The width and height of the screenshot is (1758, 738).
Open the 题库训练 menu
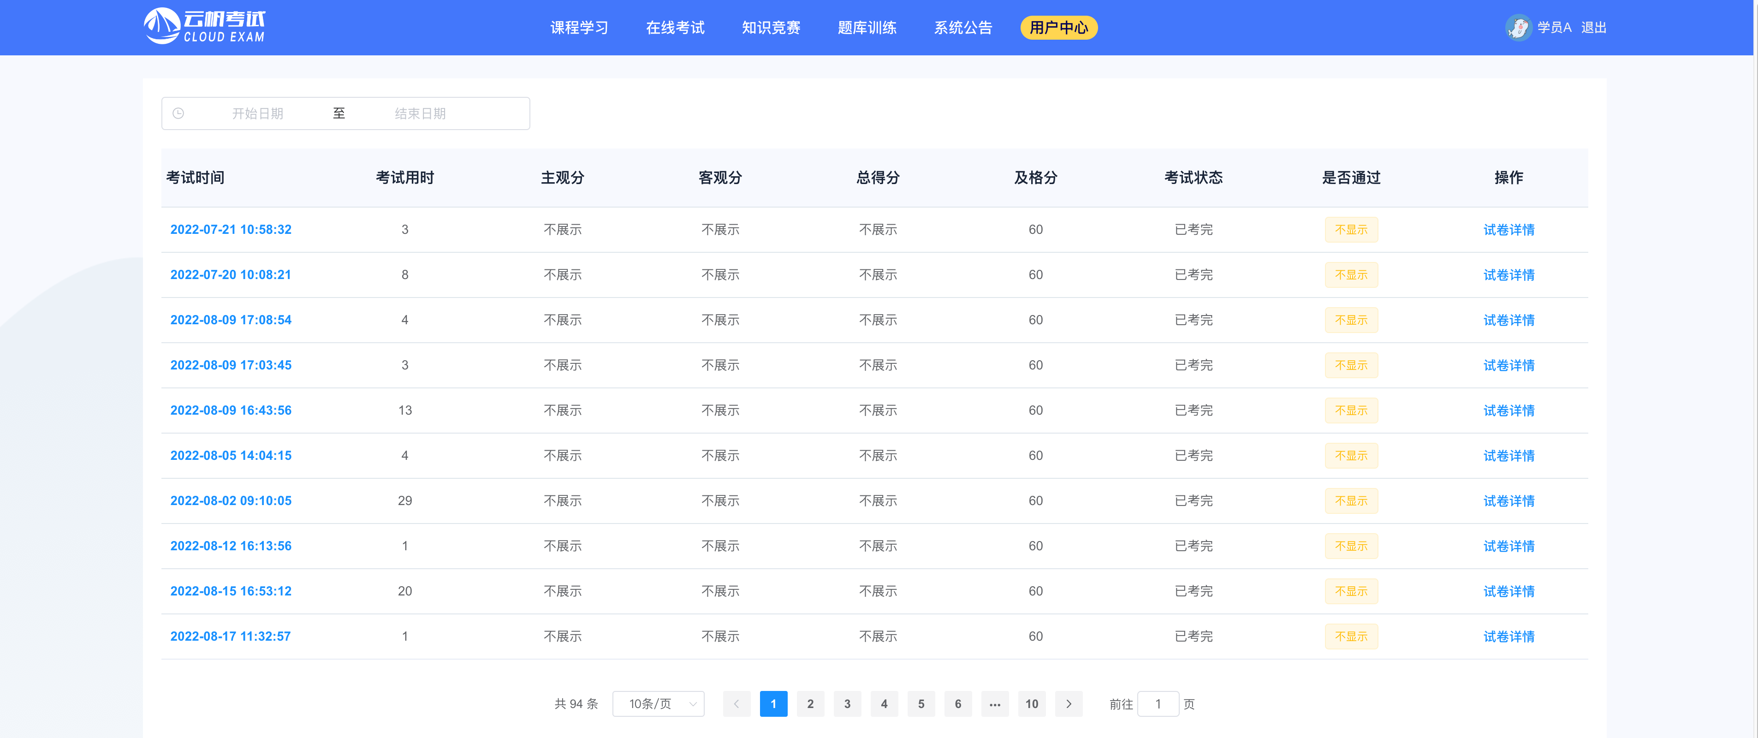pos(867,27)
